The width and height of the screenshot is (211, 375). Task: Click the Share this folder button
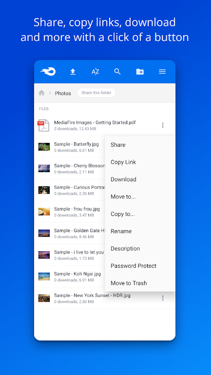(96, 93)
